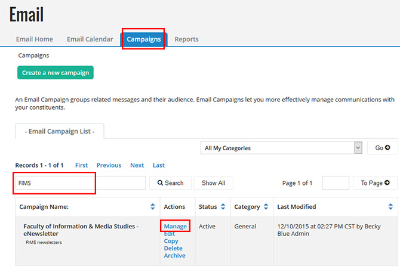400x269 pixels.
Task: Delete the FIMS eNewsletter campaign
Action: (x=173, y=249)
